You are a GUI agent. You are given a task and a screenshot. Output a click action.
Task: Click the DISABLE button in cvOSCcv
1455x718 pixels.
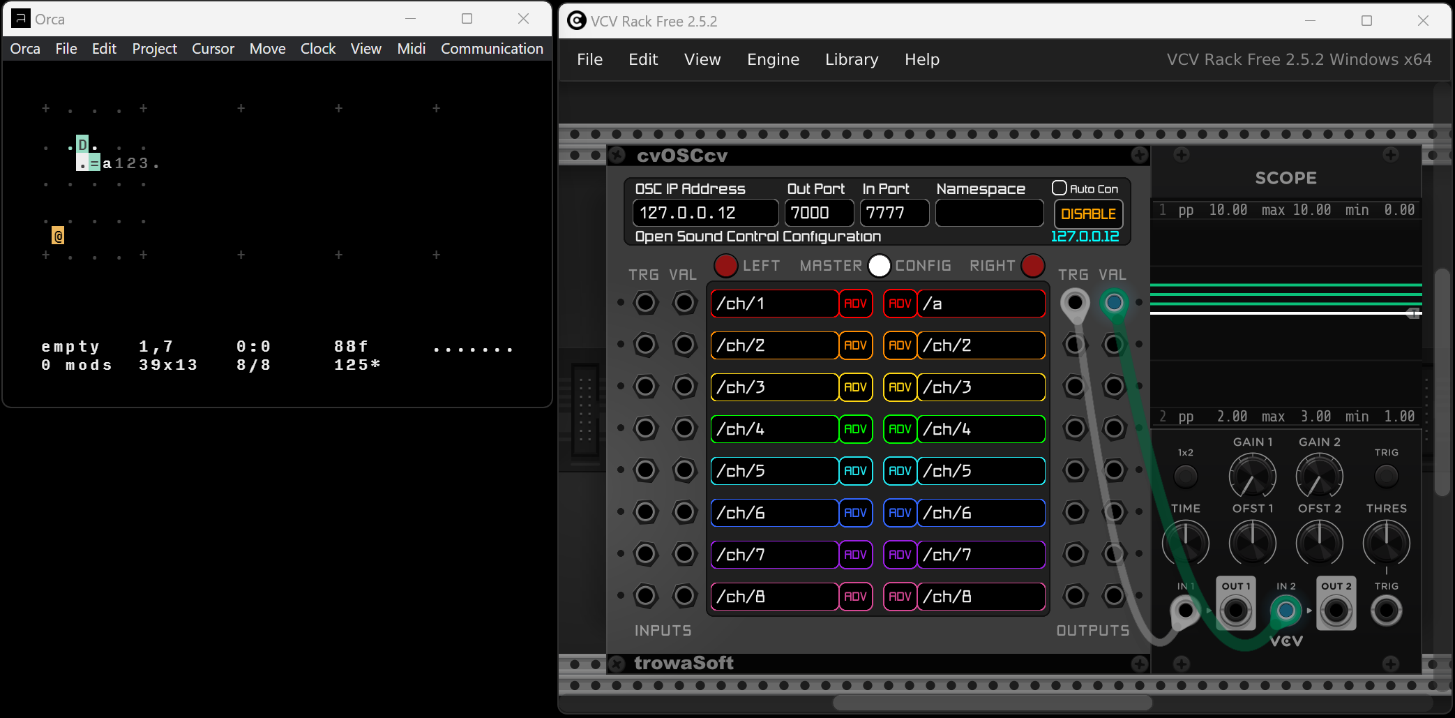tap(1088, 214)
